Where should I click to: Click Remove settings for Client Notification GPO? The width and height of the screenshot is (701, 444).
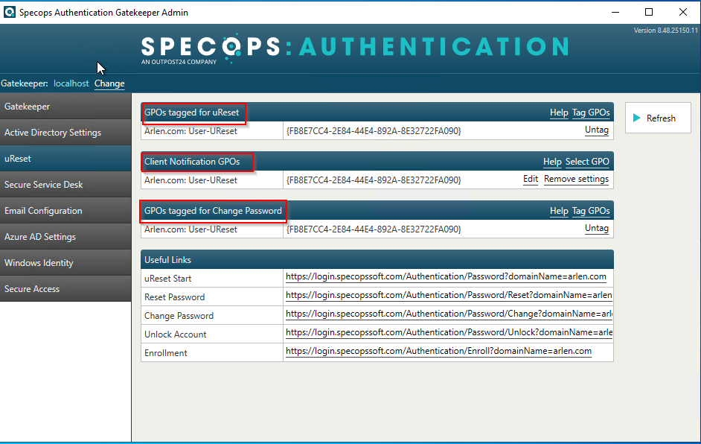(576, 179)
